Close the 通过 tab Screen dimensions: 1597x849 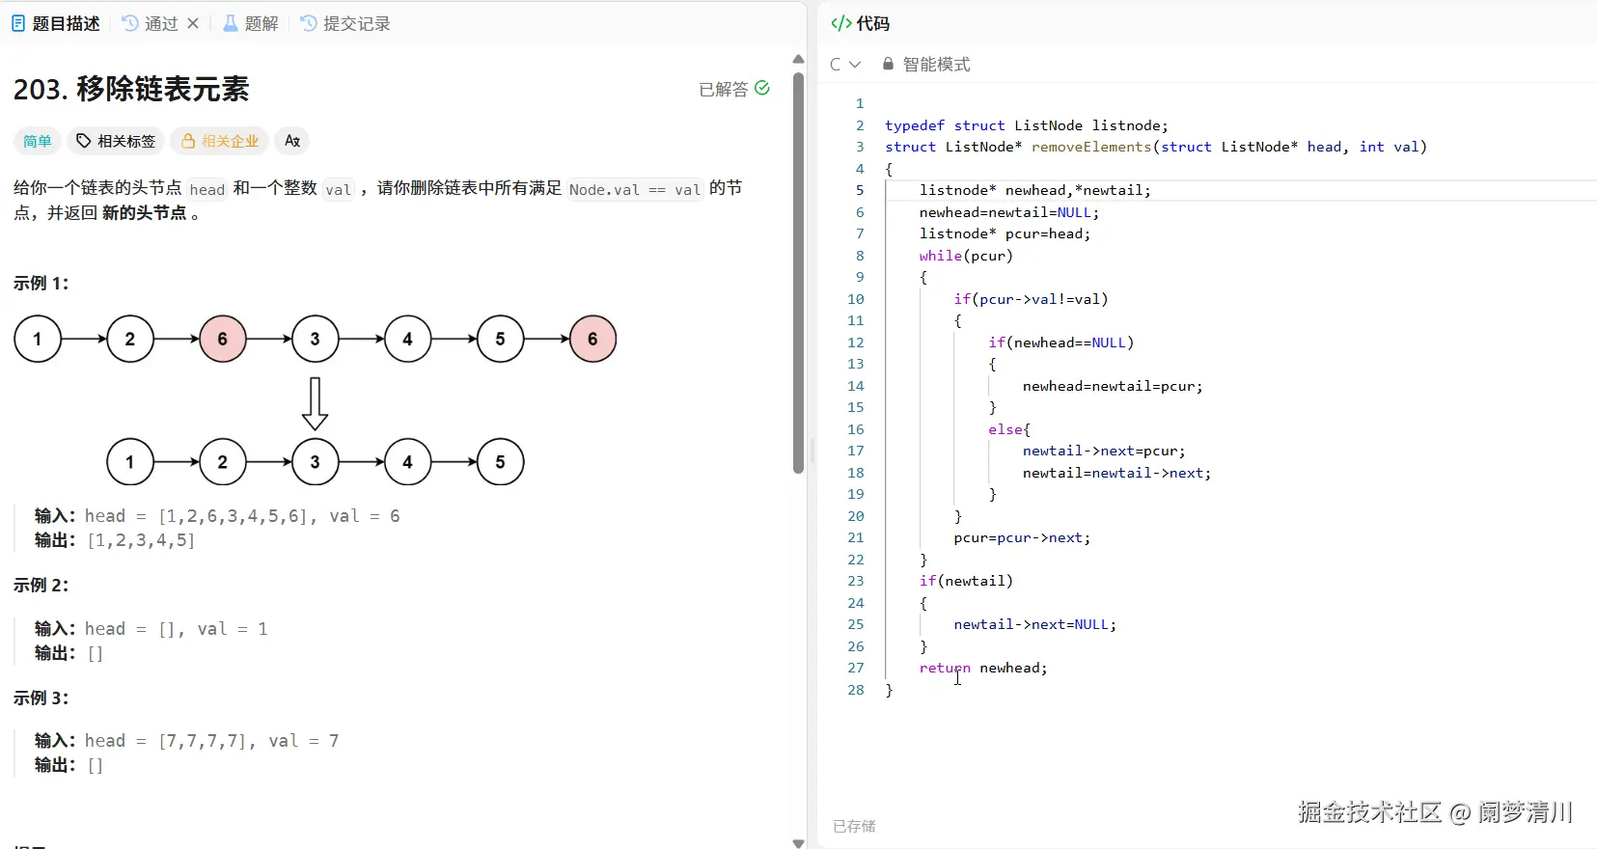coord(193,23)
